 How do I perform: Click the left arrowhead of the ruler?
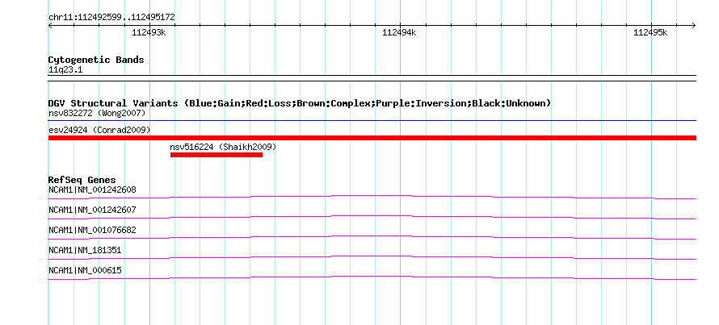(50, 25)
